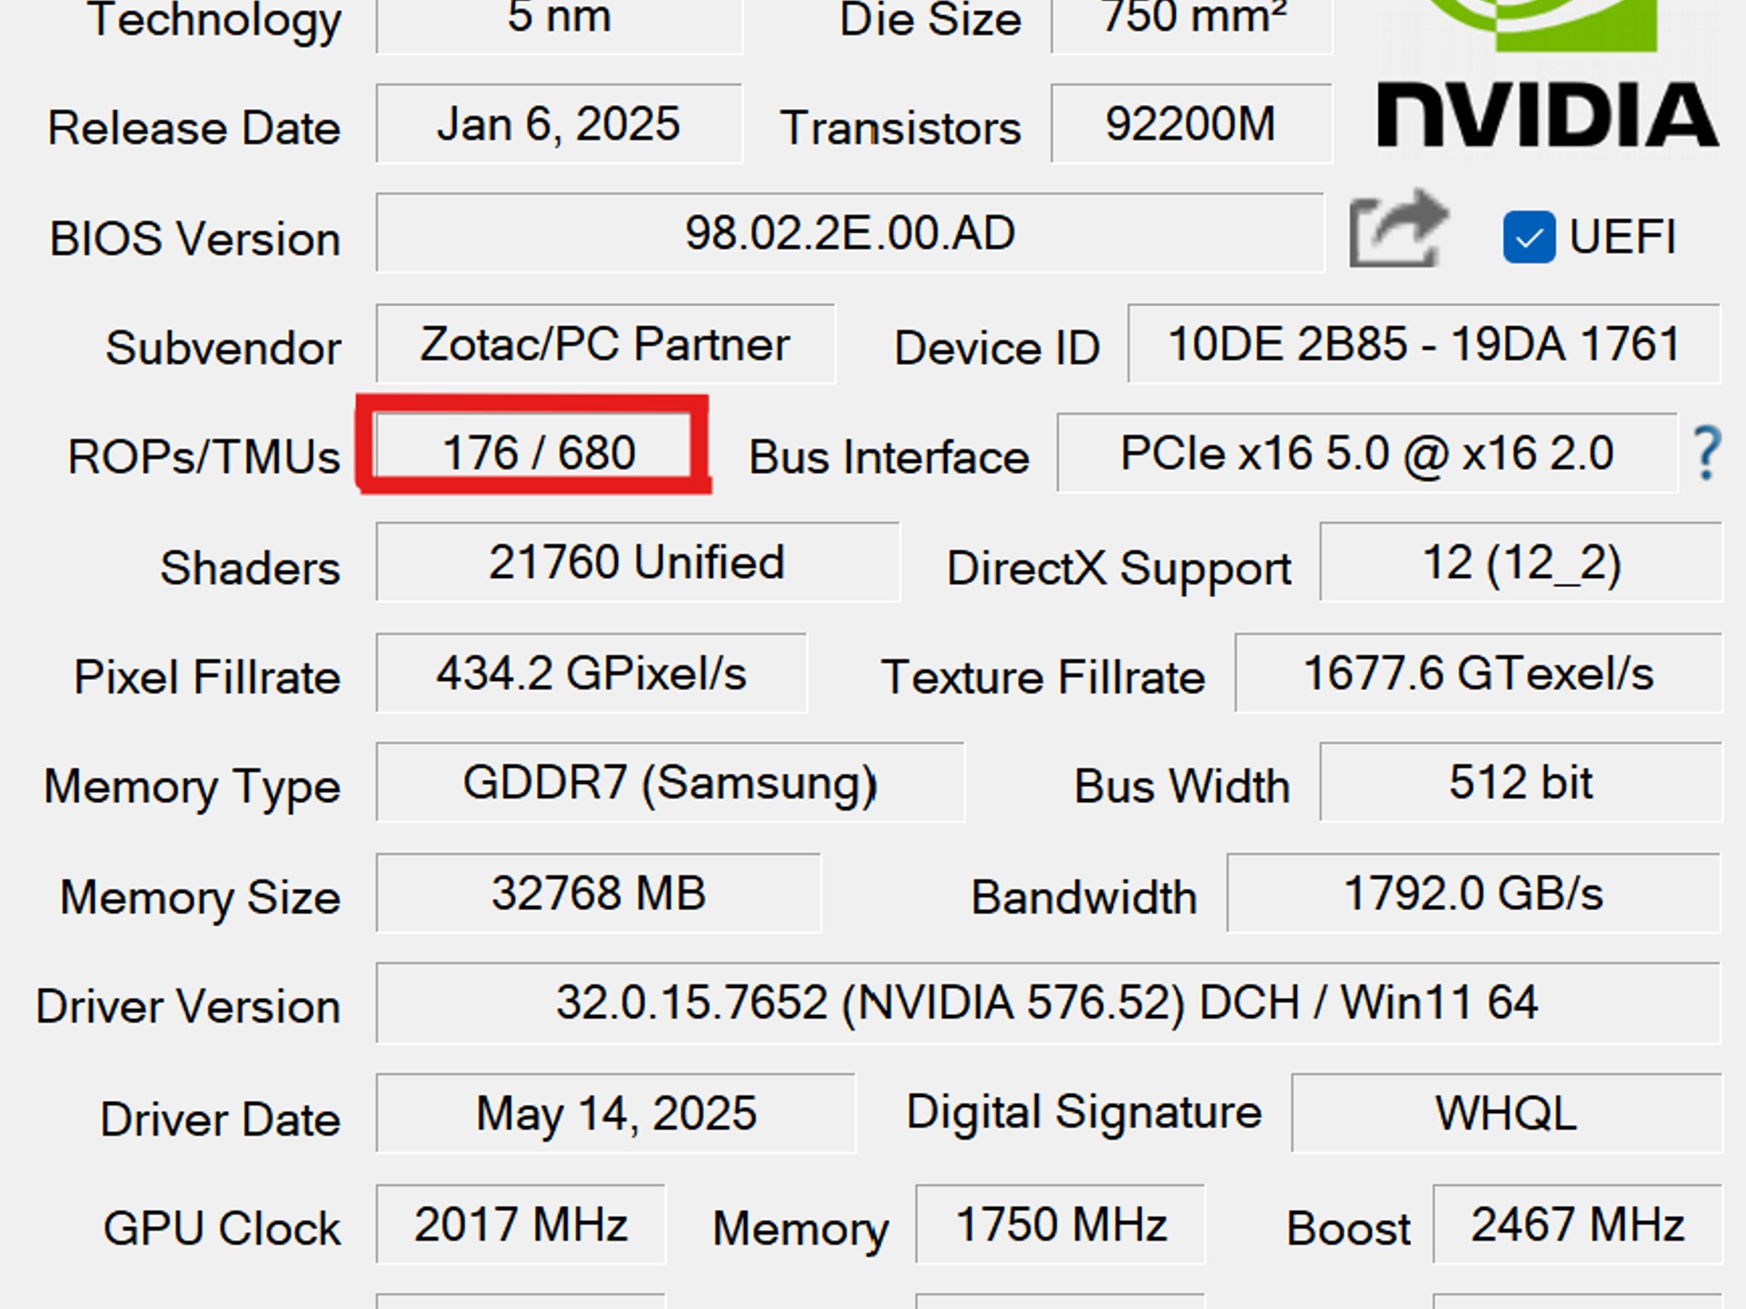Click the Transistors value 92200M
This screenshot has width=1746, height=1309.
point(1191,124)
